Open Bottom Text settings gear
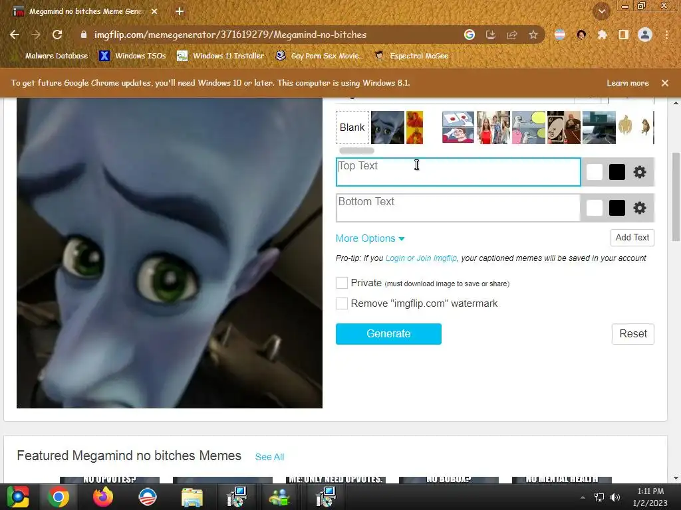The image size is (681, 510). (x=639, y=208)
